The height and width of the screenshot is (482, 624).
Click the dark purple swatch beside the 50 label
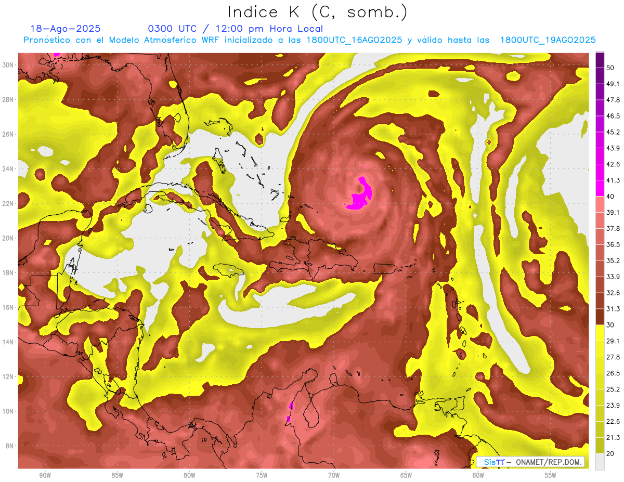[x=600, y=60]
